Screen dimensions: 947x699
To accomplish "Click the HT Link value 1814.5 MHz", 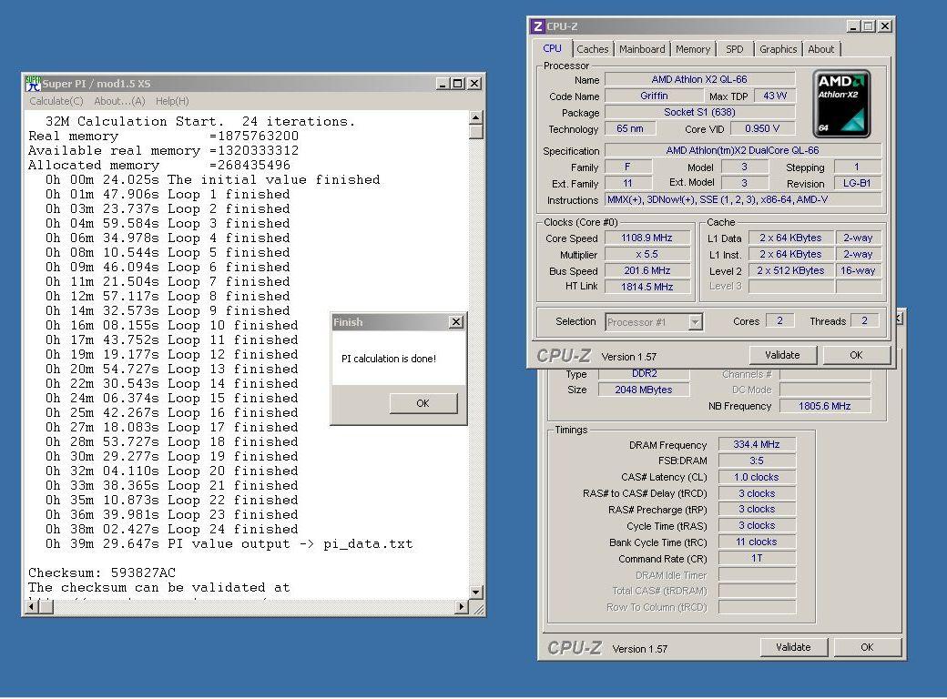I will tap(647, 287).
